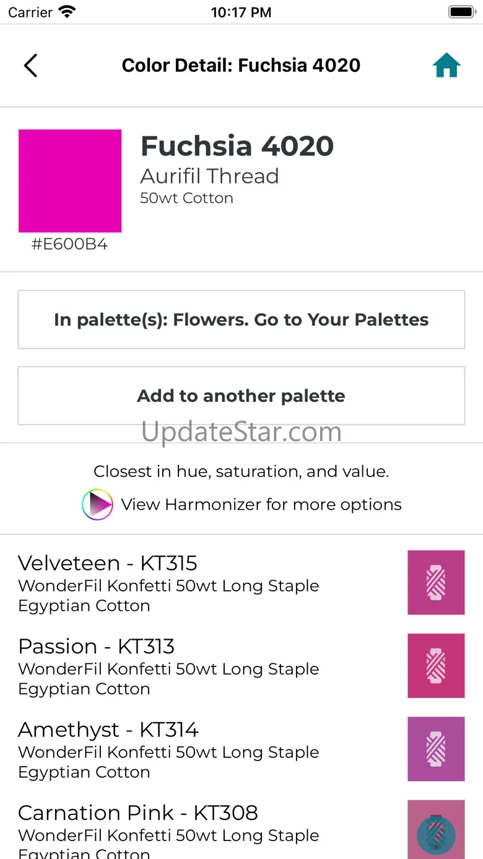This screenshot has width=483, height=859.
Task: Tap the rainbow Harmonizer play icon
Action: pyautogui.click(x=97, y=505)
